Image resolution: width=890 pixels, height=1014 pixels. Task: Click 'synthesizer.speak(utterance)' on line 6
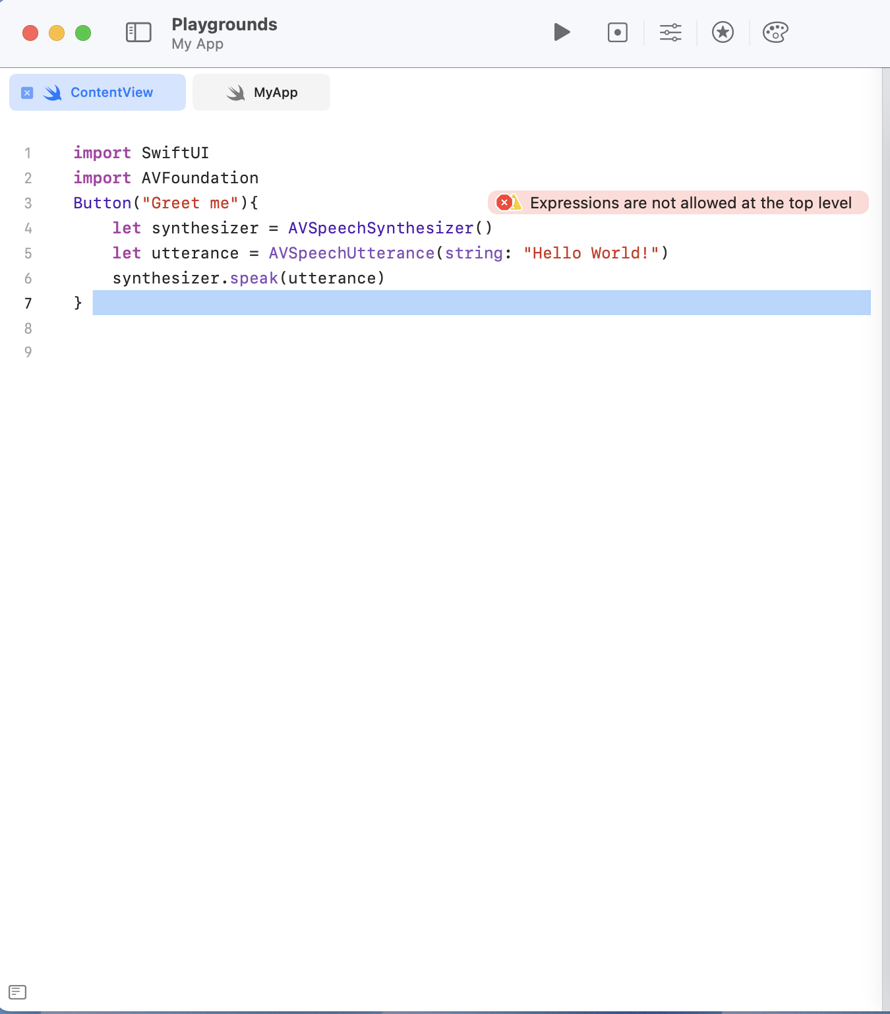(x=249, y=278)
